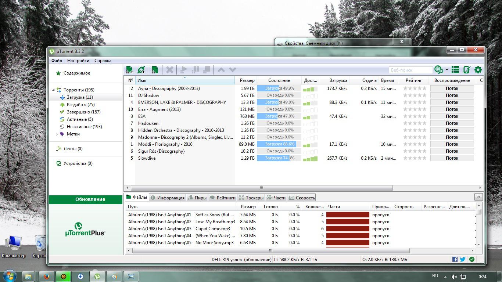
Task: Click the Add Torrent toolbar icon
Action: click(129, 70)
